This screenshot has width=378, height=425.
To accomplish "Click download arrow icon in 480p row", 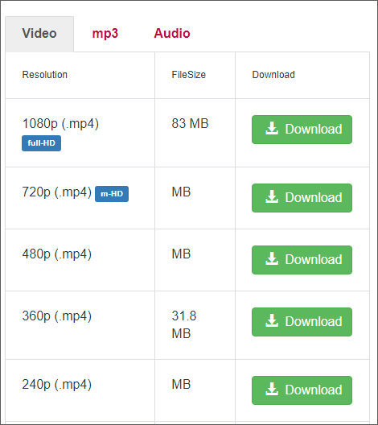I will [x=272, y=259].
